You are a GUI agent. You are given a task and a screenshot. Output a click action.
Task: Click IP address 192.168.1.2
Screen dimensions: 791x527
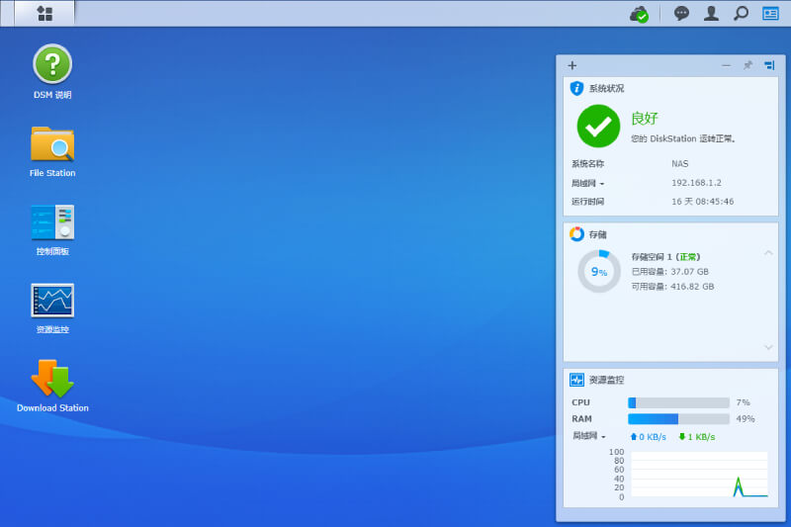696,183
